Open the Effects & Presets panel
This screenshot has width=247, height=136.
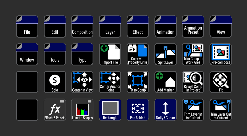55,110
